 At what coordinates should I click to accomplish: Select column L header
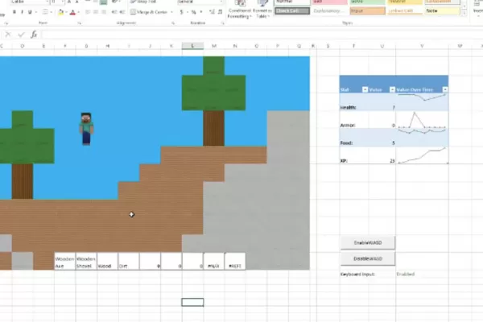pos(192,46)
